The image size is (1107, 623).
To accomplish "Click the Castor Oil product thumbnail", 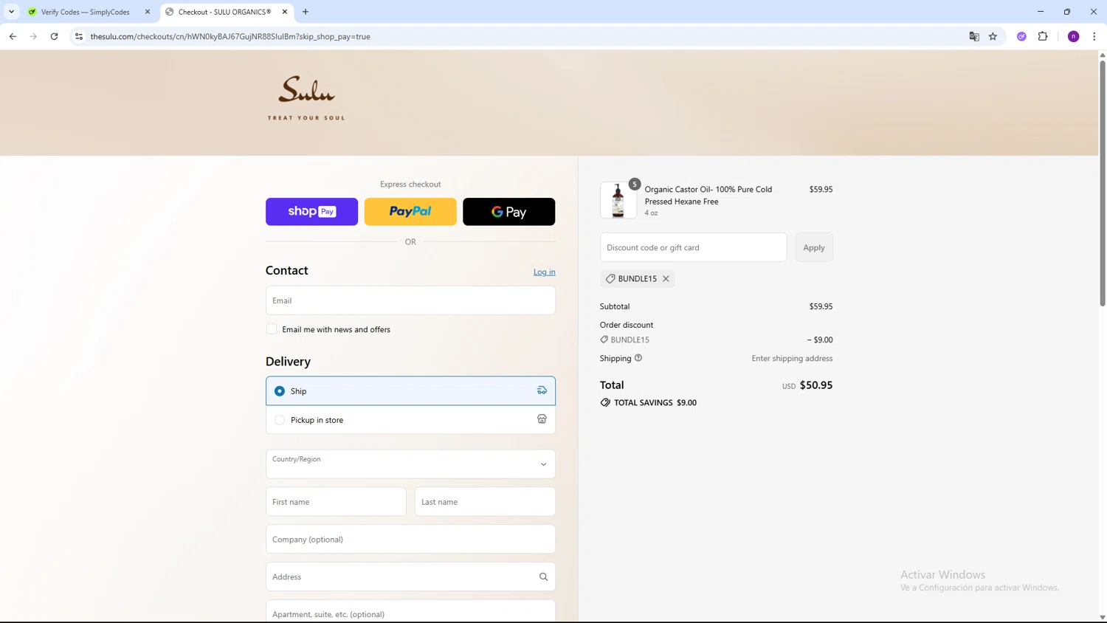I will point(618,201).
